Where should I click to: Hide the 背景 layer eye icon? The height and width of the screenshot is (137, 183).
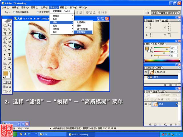click(x=146, y=104)
